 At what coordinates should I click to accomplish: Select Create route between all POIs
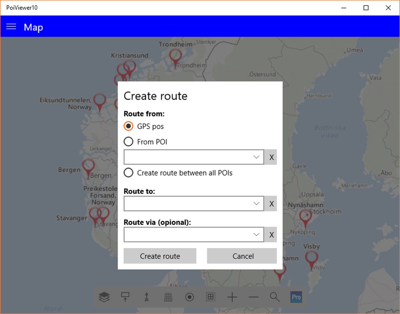click(128, 173)
